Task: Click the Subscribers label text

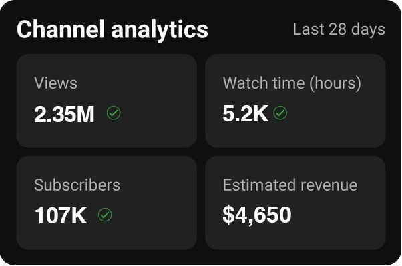Action: pyautogui.click(x=77, y=185)
